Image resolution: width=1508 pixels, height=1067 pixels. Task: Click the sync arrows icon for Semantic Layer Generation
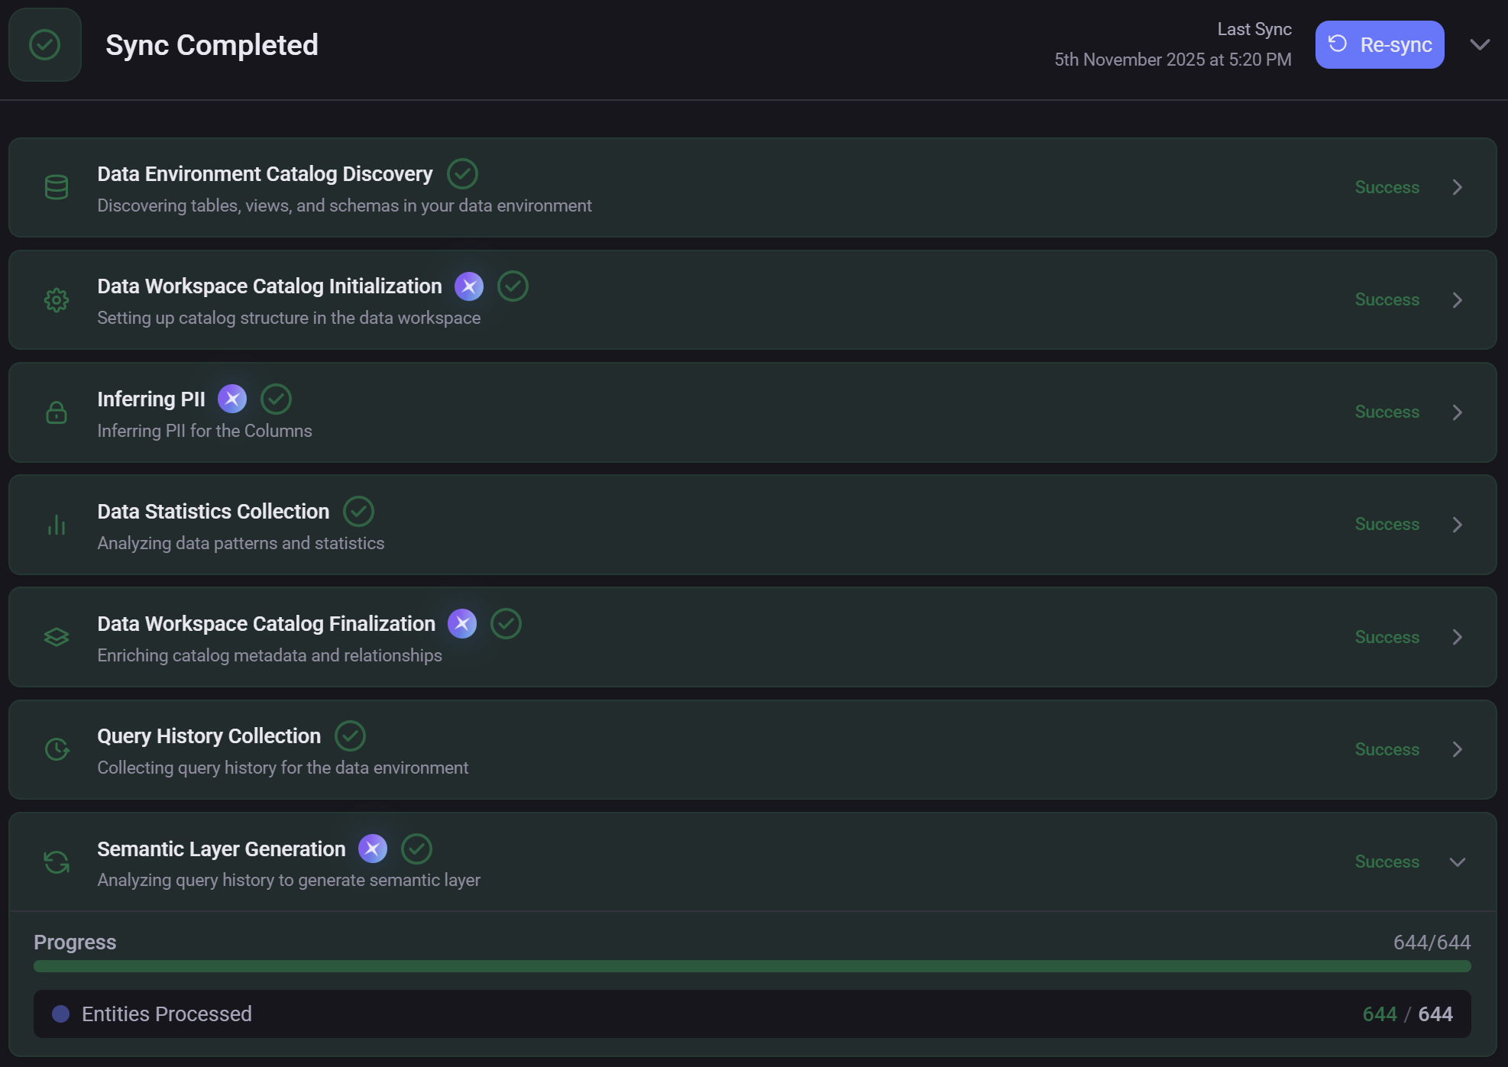coord(56,861)
